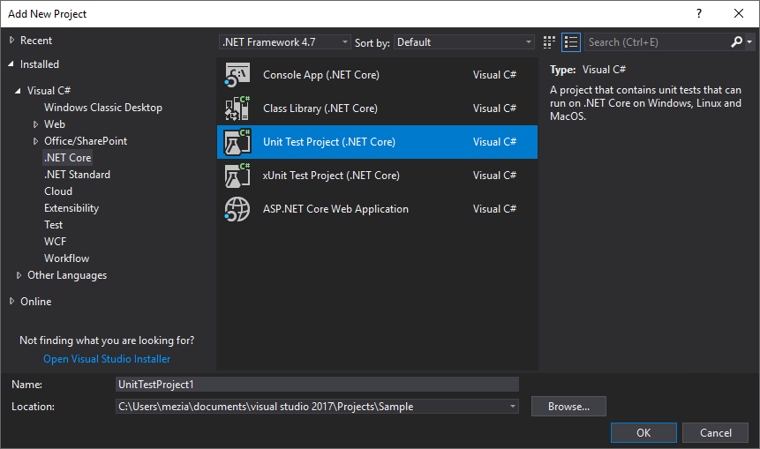This screenshot has height=449, width=760.
Task: Click the xUnit Test Project icon
Action: [237, 176]
